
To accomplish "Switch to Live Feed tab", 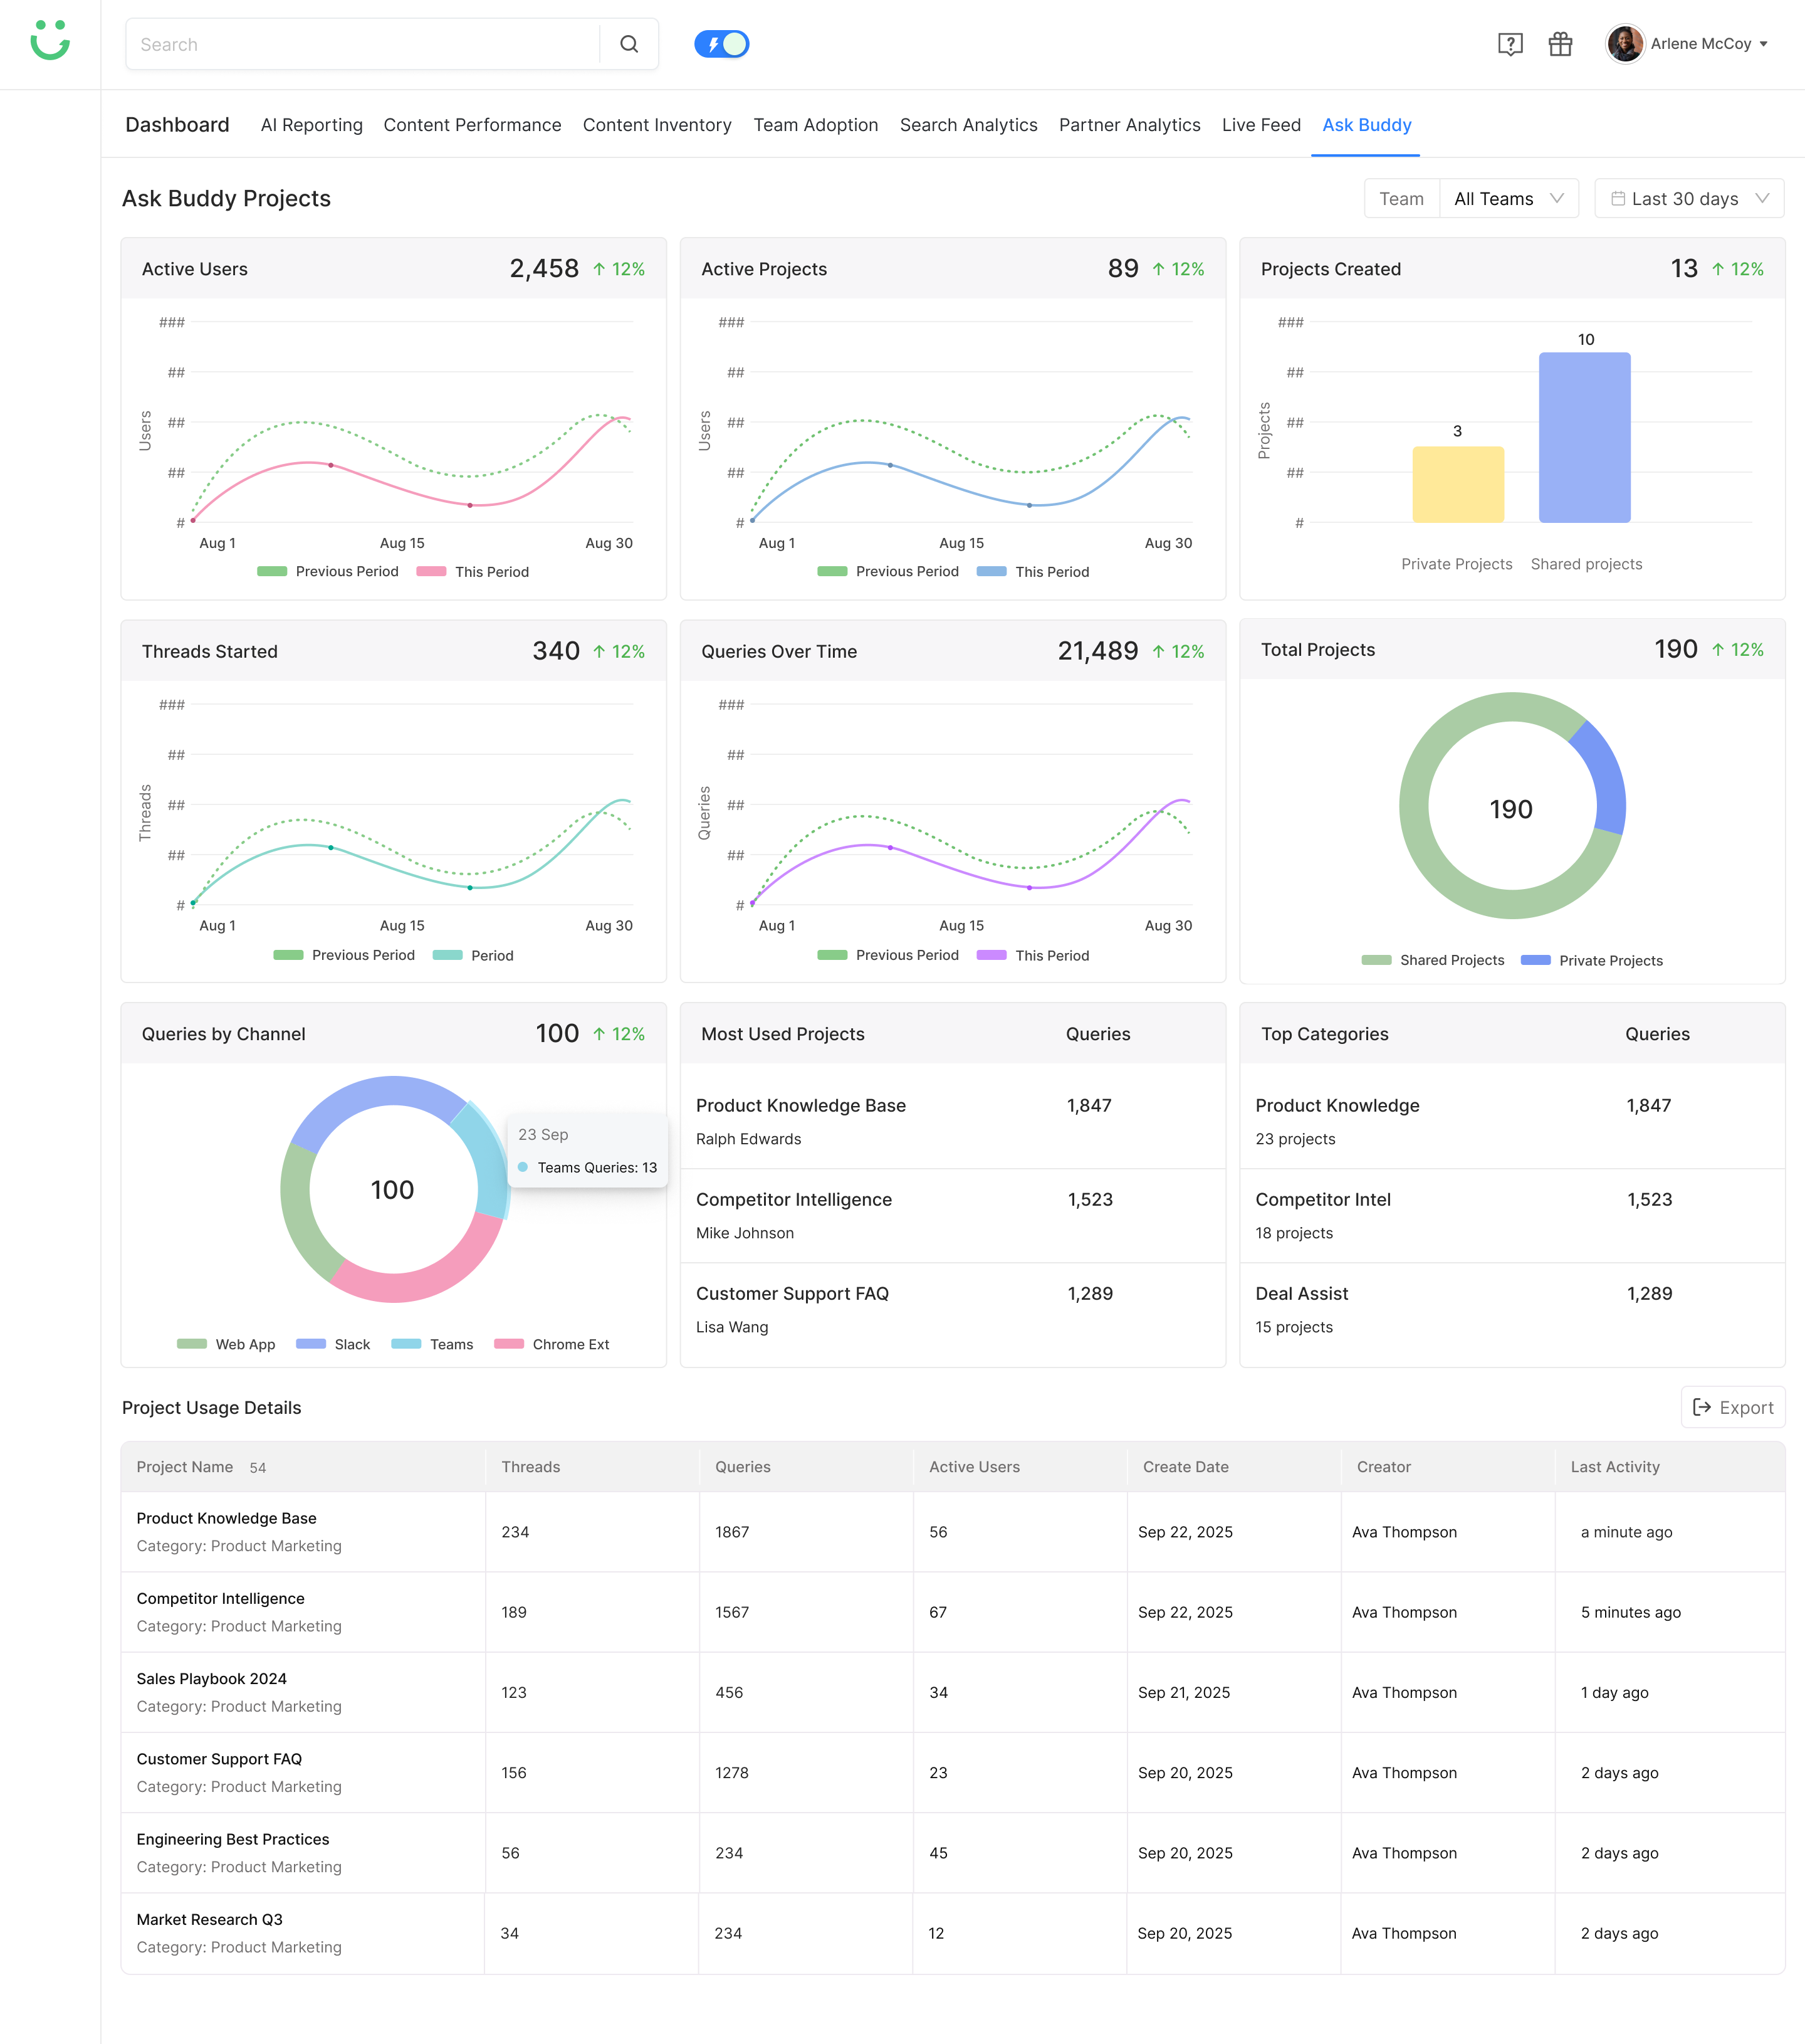I will point(1261,125).
